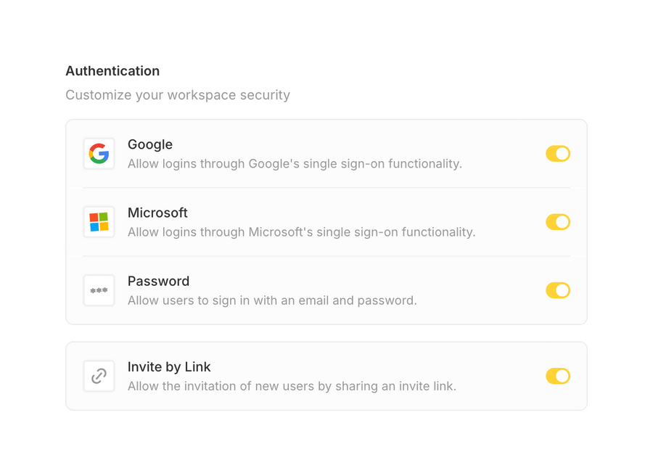This screenshot has height=476, width=653.
Task: Click the Google label text
Action: (x=149, y=144)
